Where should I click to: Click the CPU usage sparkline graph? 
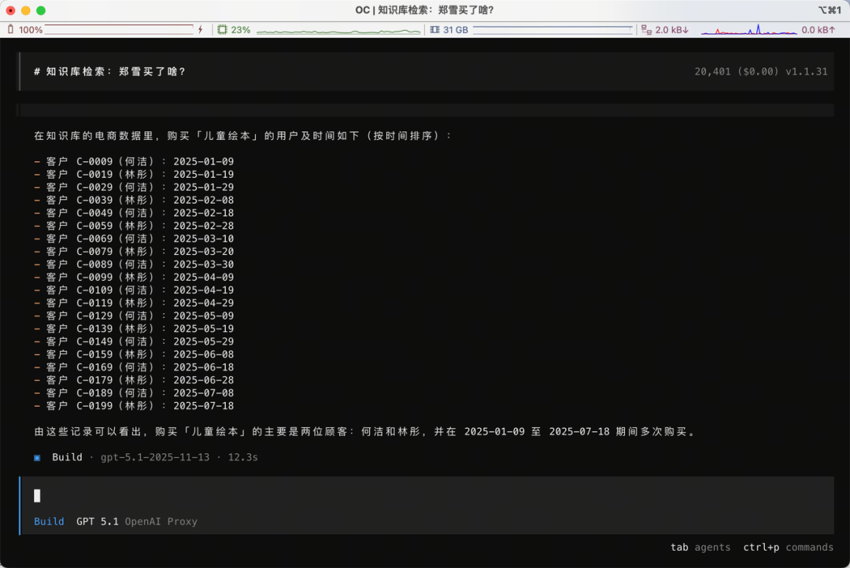pyautogui.click(x=338, y=31)
